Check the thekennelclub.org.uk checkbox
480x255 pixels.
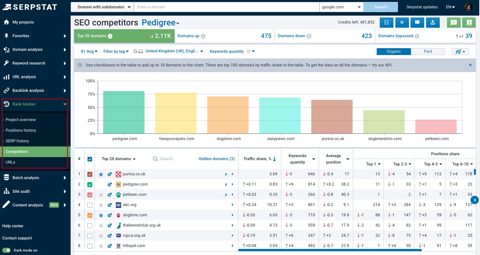pos(90,225)
